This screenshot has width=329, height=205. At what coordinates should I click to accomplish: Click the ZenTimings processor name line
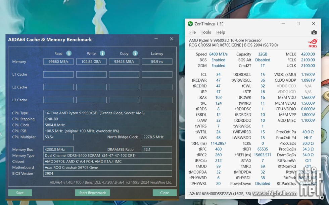226,40
